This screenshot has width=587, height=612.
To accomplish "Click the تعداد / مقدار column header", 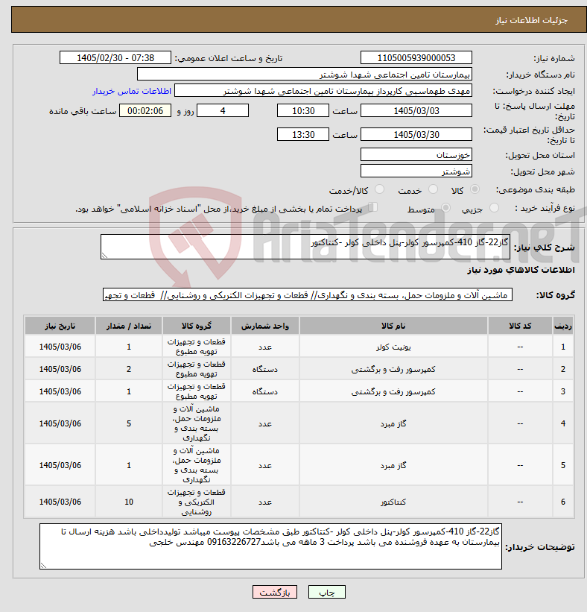I will pyautogui.click(x=129, y=326).
